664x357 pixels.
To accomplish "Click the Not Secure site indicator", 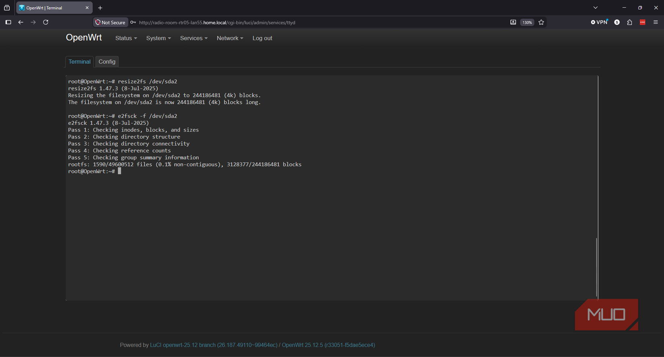I will [111, 23].
